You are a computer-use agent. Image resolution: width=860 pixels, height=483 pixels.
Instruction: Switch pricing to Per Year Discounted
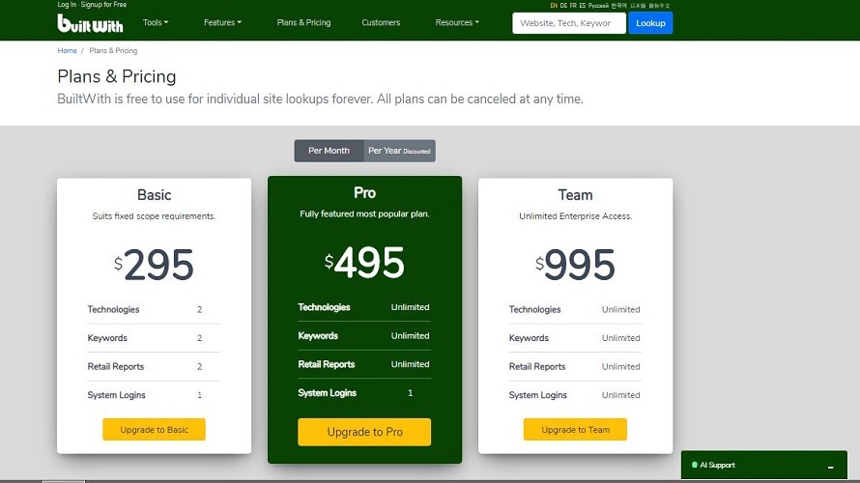399,151
